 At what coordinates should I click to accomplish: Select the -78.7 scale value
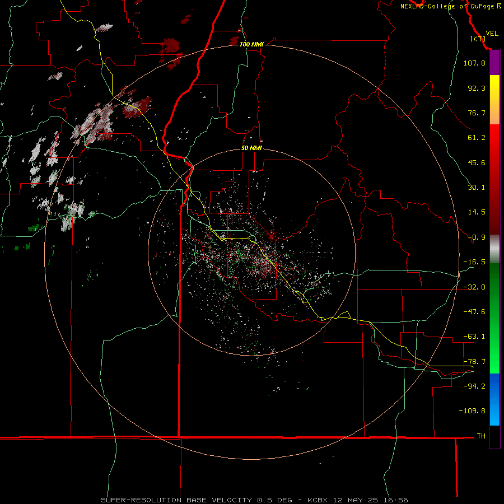(474, 362)
